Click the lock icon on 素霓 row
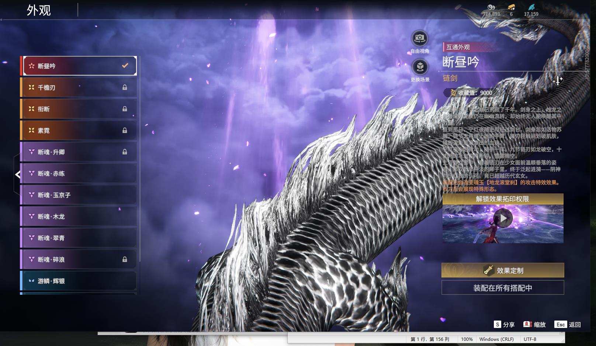 click(x=125, y=130)
